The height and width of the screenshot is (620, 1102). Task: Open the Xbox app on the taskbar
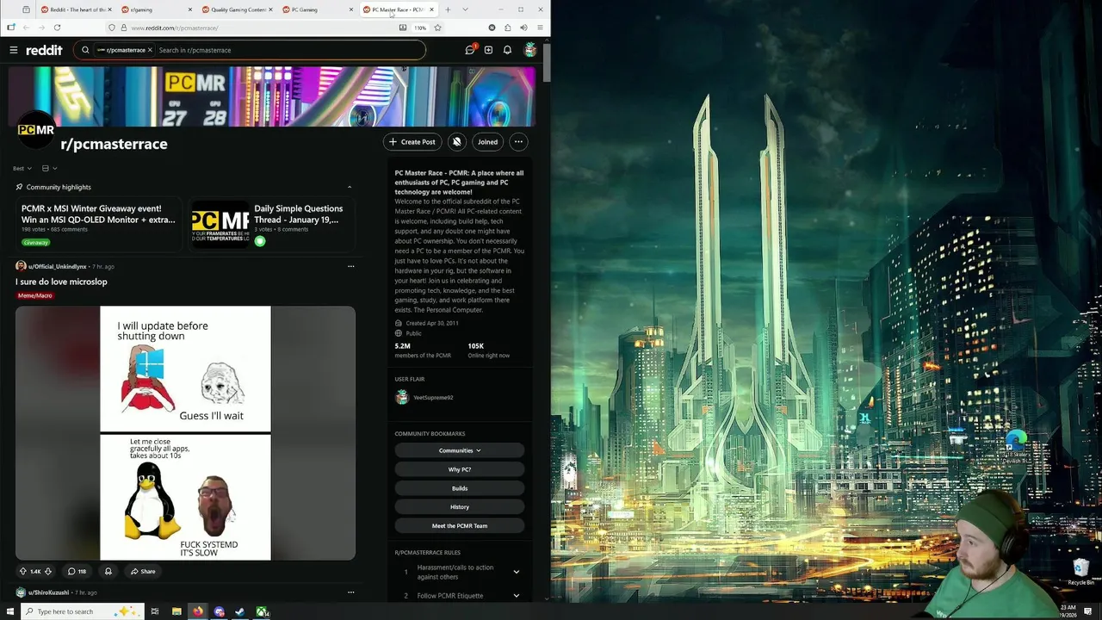[x=261, y=611]
